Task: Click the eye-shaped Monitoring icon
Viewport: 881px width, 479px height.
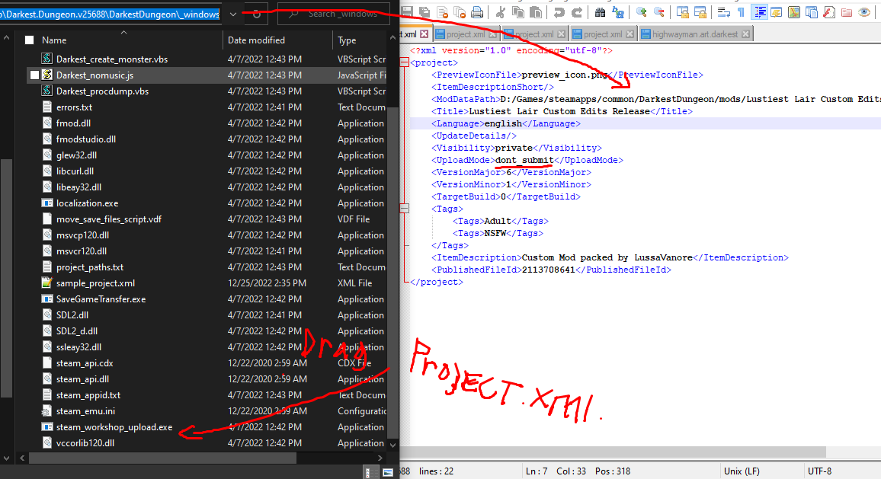Action: pos(863,12)
